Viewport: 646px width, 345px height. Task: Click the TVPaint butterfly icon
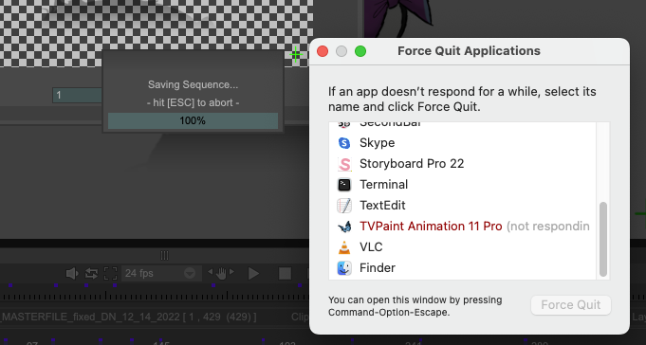344,227
